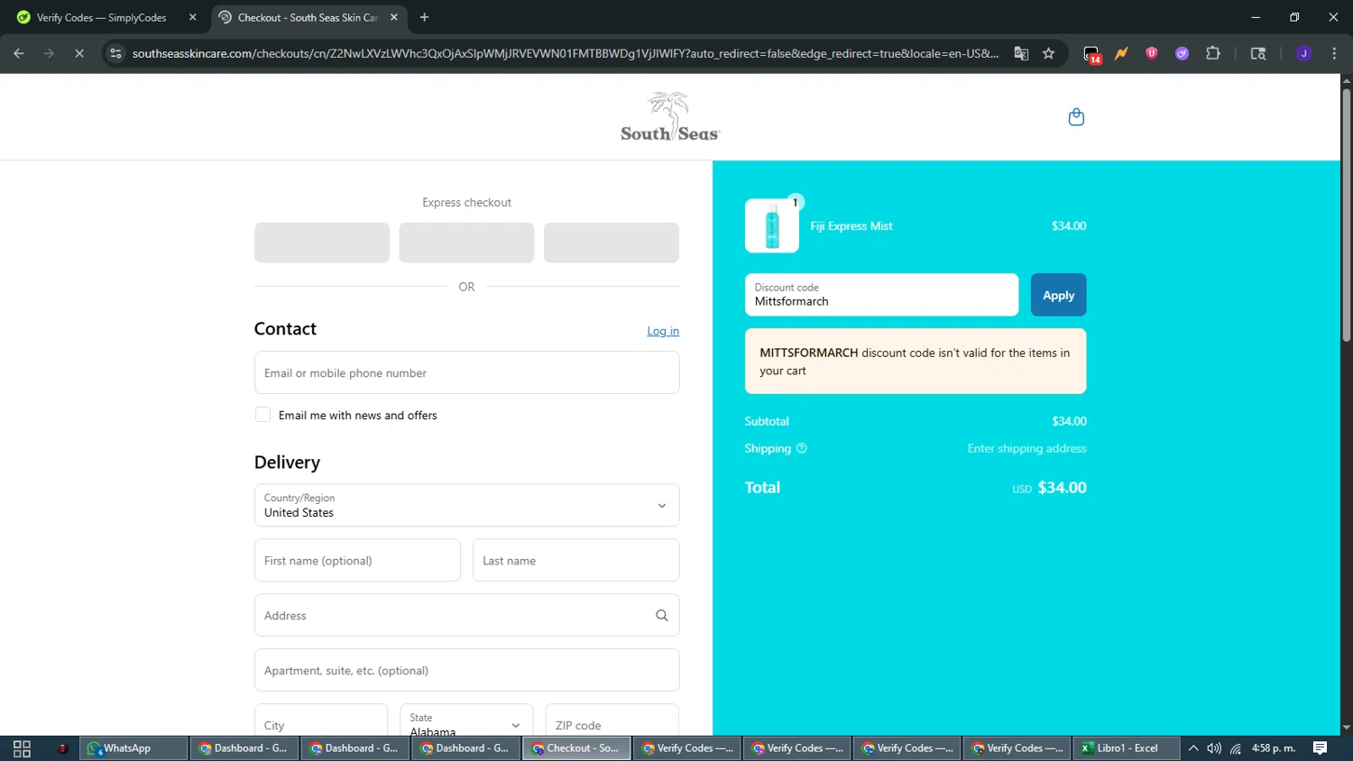Open the extensions puzzle icon
The height and width of the screenshot is (761, 1353).
(1213, 53)
